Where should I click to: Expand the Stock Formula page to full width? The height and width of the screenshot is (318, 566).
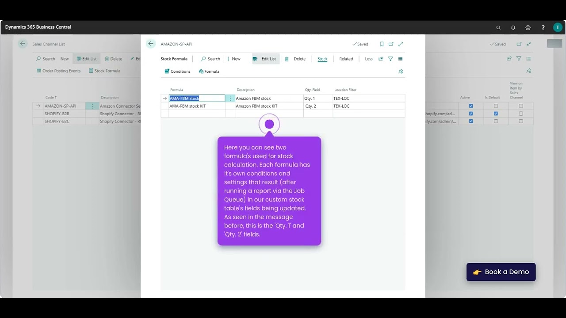tap(401, 44)
